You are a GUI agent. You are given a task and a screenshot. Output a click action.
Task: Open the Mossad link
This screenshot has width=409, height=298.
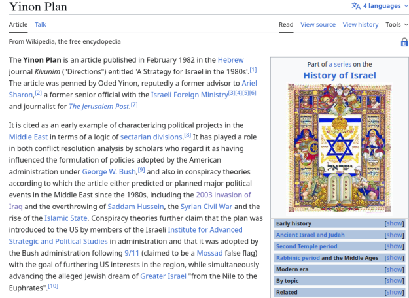(209, 253)
